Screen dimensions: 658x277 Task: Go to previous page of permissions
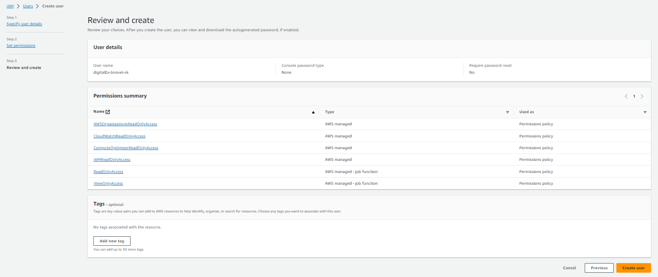626,96
